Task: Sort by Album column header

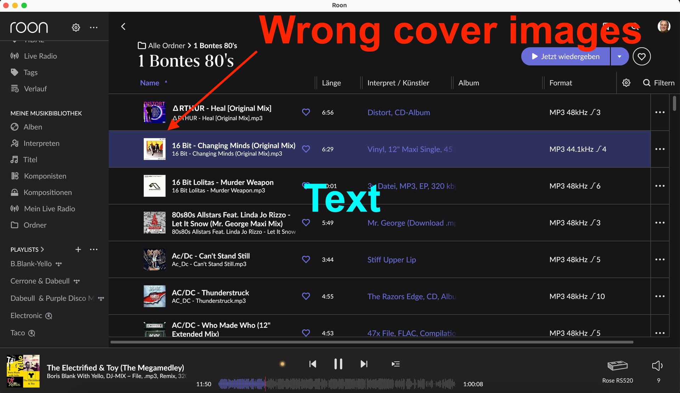Action: 469,83
